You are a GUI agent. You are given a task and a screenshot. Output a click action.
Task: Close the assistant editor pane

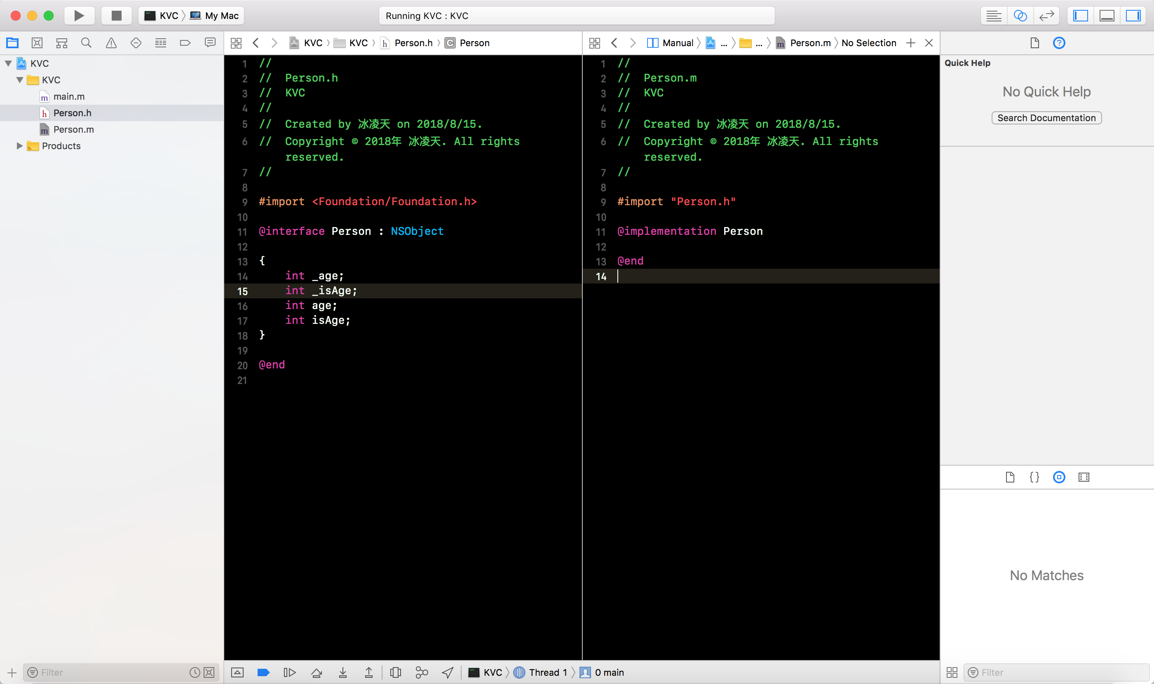tap(929, 43)
